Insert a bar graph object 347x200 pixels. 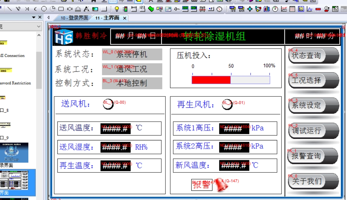coord(267,9)
